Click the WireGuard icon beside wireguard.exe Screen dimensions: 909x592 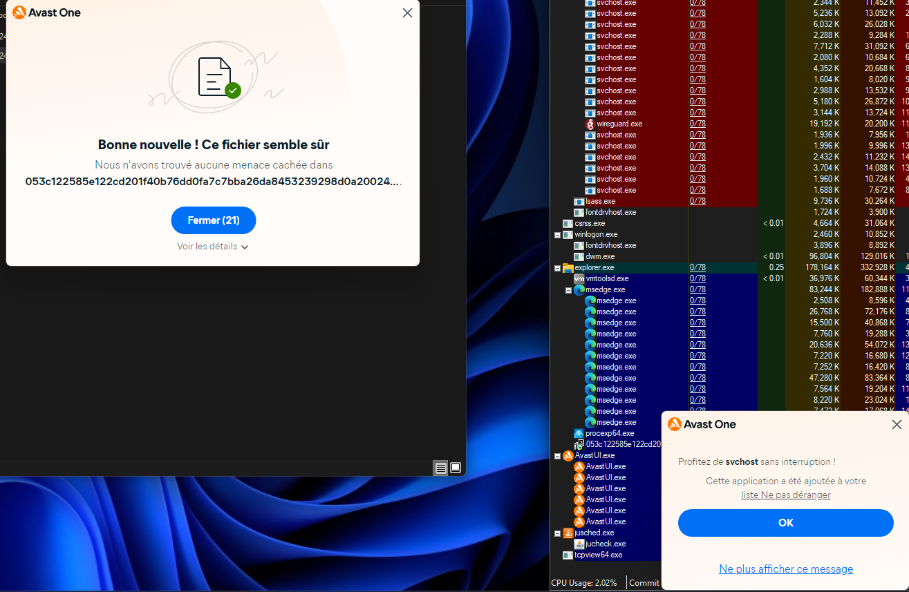(590, 124)
